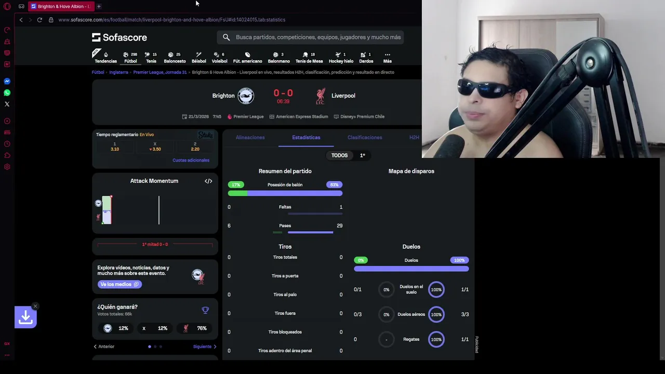The image size is (665, 374).
Task: Go to Anterior poll card
Action: [x=104, y=346]
